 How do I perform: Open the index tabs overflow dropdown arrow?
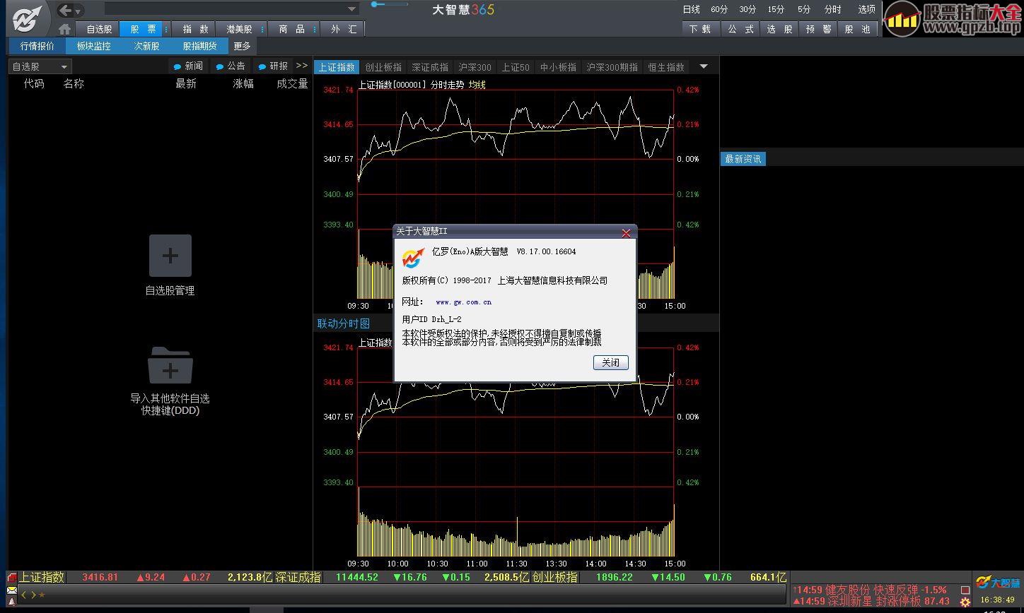(x=704, y=66)
